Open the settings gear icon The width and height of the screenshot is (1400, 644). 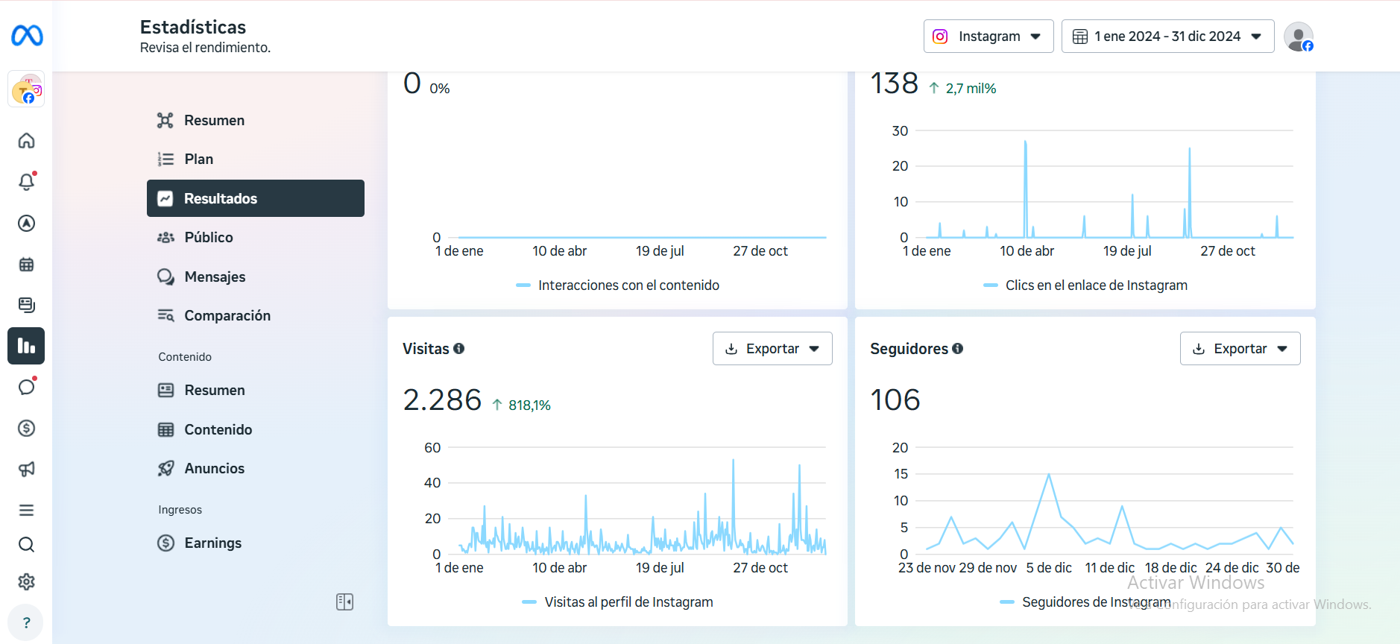click(27, 581)
